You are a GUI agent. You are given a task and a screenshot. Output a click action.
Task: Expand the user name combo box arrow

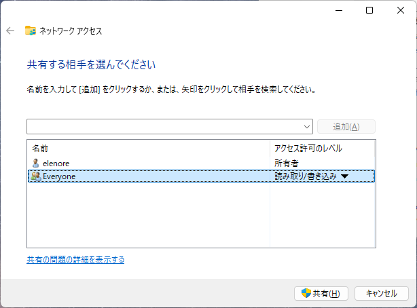tap(308, 127)
